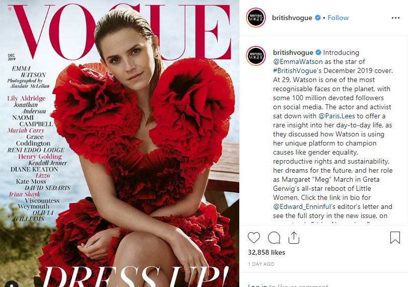The image size is (408, 287).
Task: Open the @EmmaWatson mention
Action: [x=298, y=61]
